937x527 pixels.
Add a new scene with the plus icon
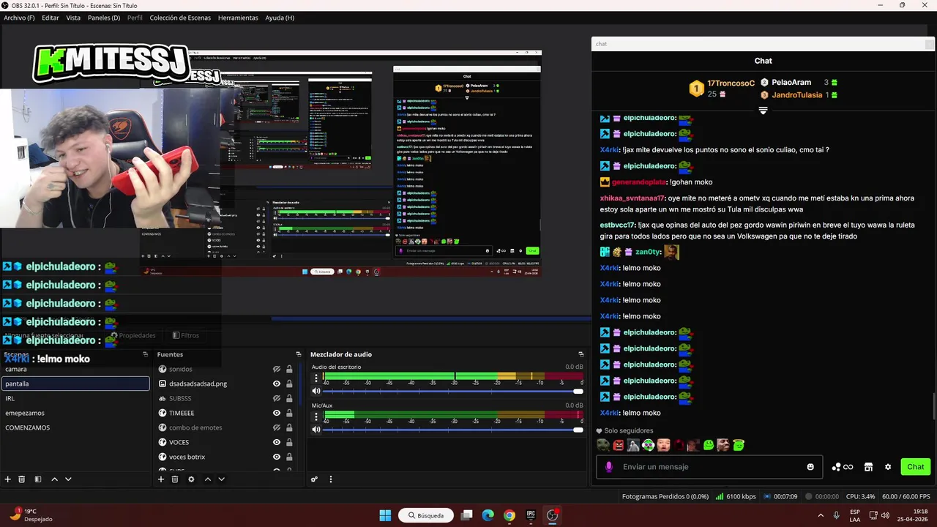(8, 479)
